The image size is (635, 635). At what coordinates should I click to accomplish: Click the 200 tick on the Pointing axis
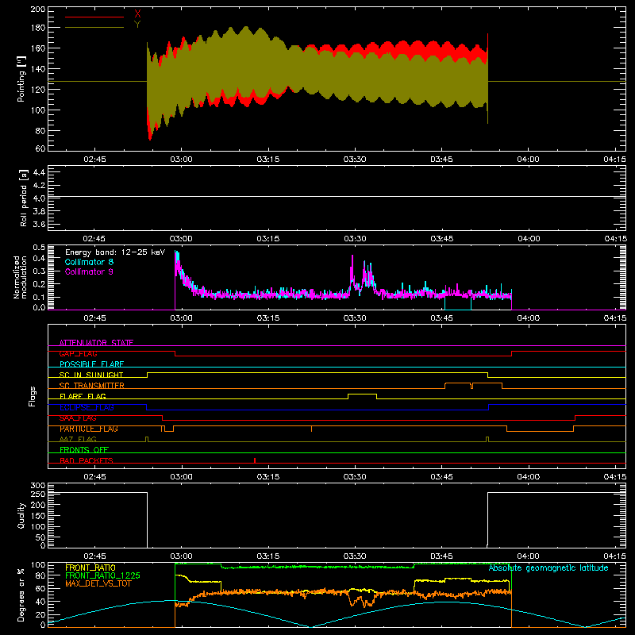(38, 9)
